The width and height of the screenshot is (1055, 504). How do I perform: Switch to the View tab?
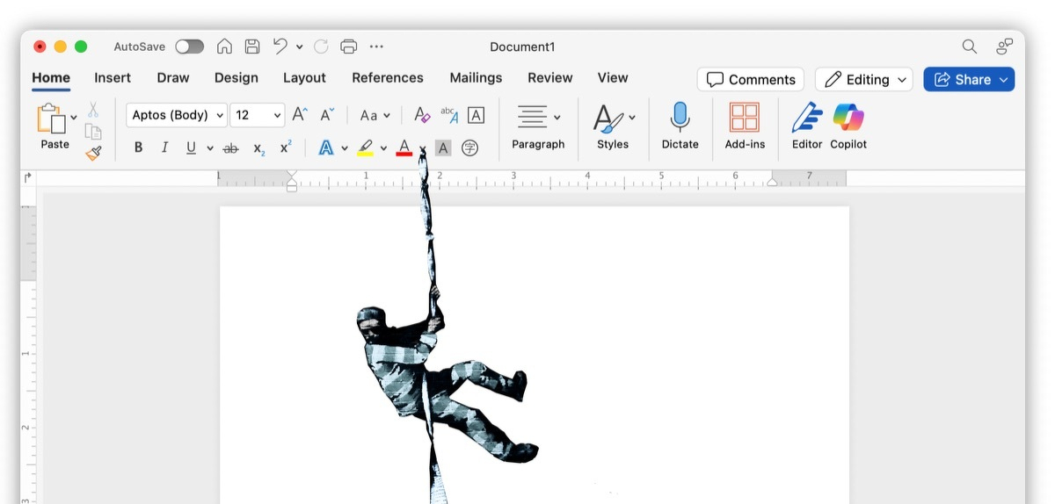613,77
